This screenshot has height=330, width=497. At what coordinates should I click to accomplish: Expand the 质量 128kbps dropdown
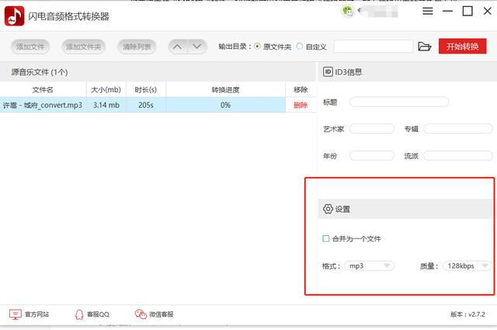(467, 266)
